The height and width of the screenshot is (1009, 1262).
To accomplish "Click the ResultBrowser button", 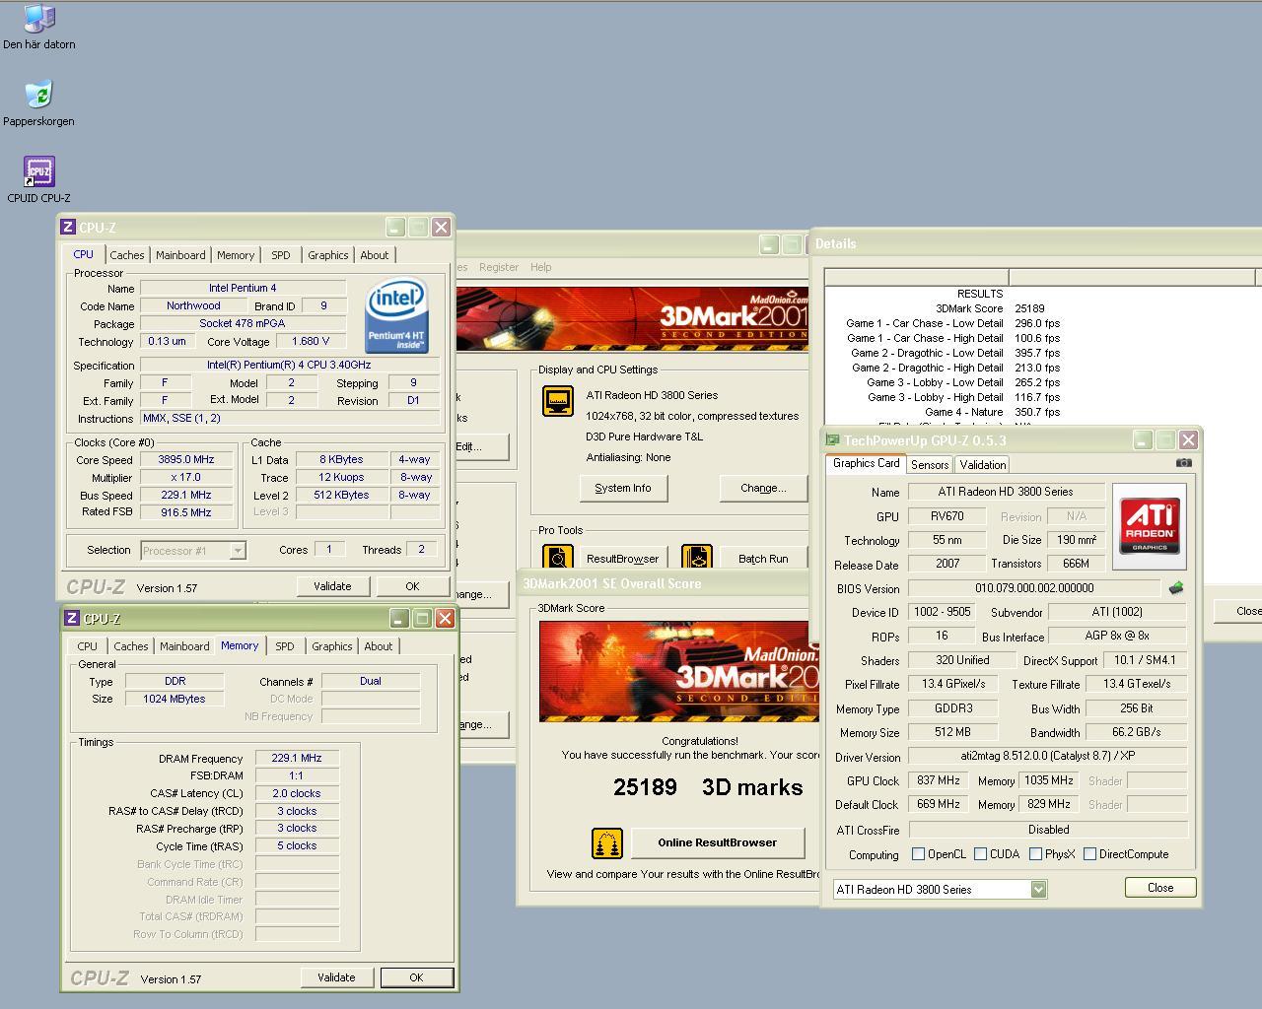I will coord(622,559).
